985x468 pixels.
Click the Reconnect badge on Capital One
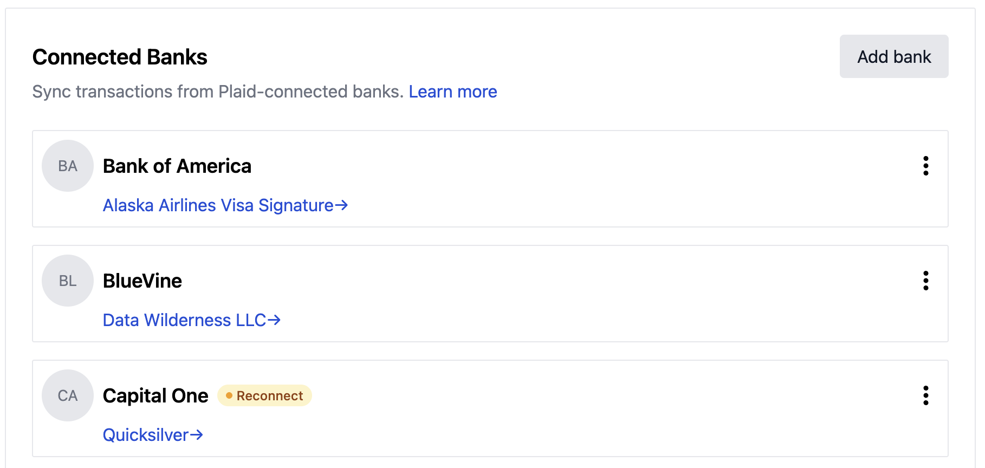coord(264,395)
